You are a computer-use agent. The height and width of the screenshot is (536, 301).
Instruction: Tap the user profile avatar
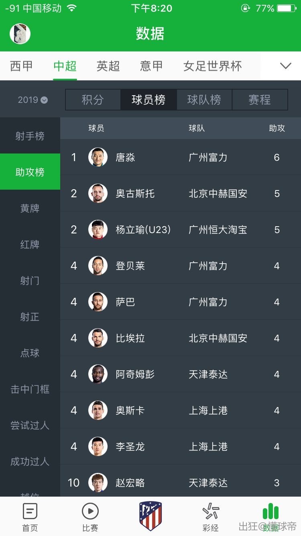point(20,34)
